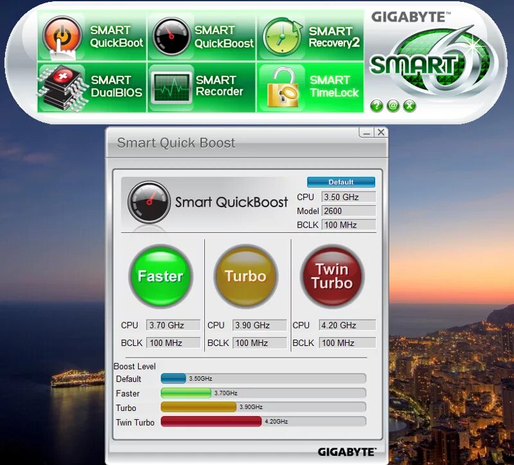The height and width of the screenshot is (465, 514).
Task: Click the default CPU 3.50 GHz field
Action: click(x=348, y=197)
